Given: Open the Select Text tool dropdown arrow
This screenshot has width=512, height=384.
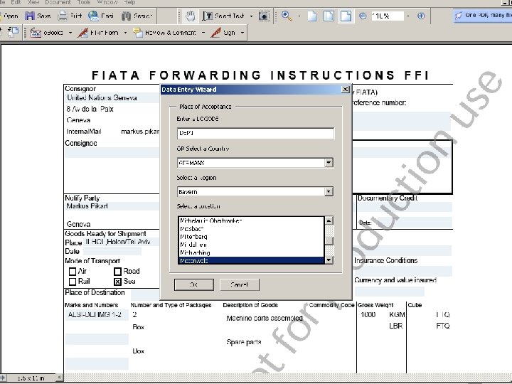Looking at the screenshot, I should pyautogui.click(x=251, y=16).
